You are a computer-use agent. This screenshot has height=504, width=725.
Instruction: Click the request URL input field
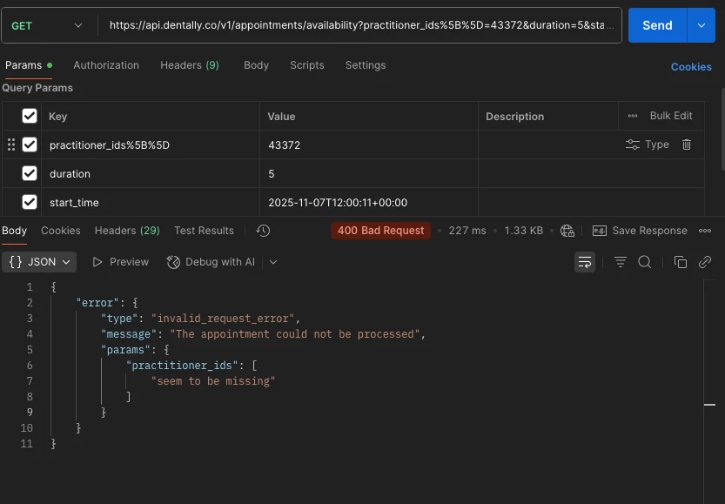361,26
